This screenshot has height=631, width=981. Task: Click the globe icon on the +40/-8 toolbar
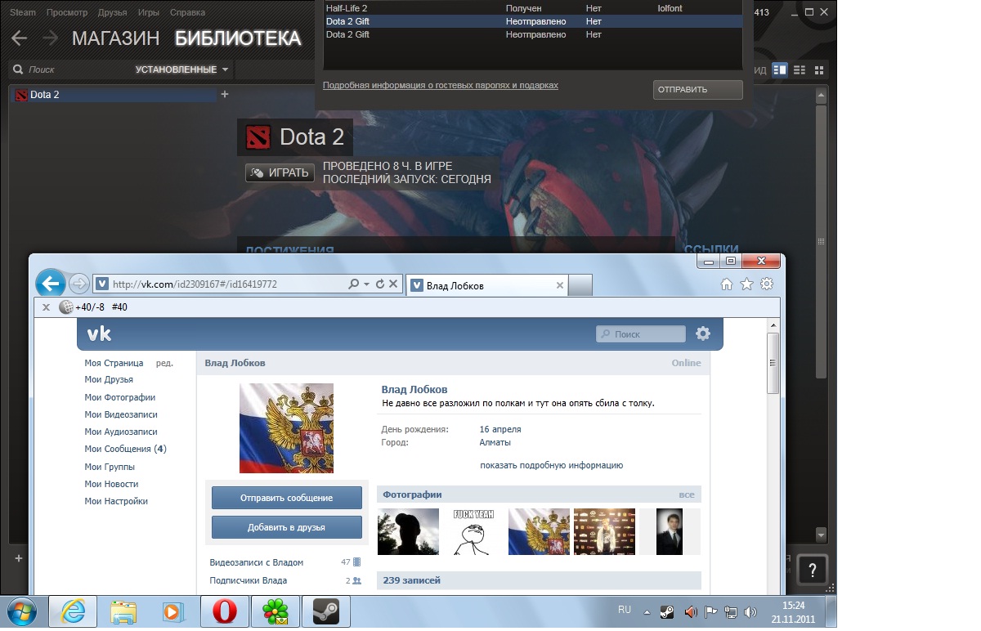pos(65,307)
